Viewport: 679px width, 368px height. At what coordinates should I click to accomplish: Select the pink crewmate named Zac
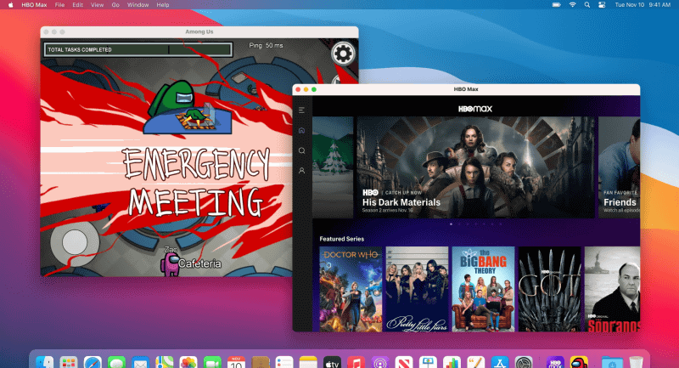(x=170, y=263)
